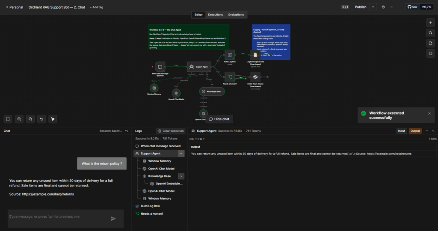Screen dimensions: 438x231
Task: Click the 0 / 1 counter badge
Action: (x=345, y=7)
